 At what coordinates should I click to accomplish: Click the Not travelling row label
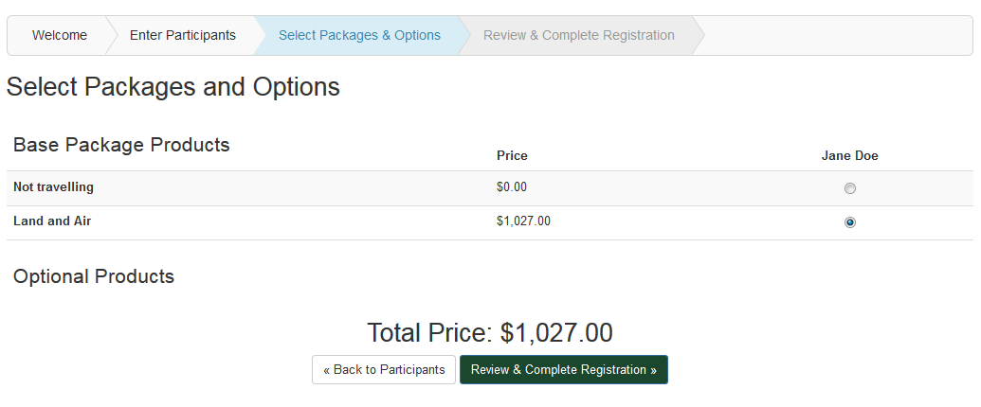[x=53, y=186]
